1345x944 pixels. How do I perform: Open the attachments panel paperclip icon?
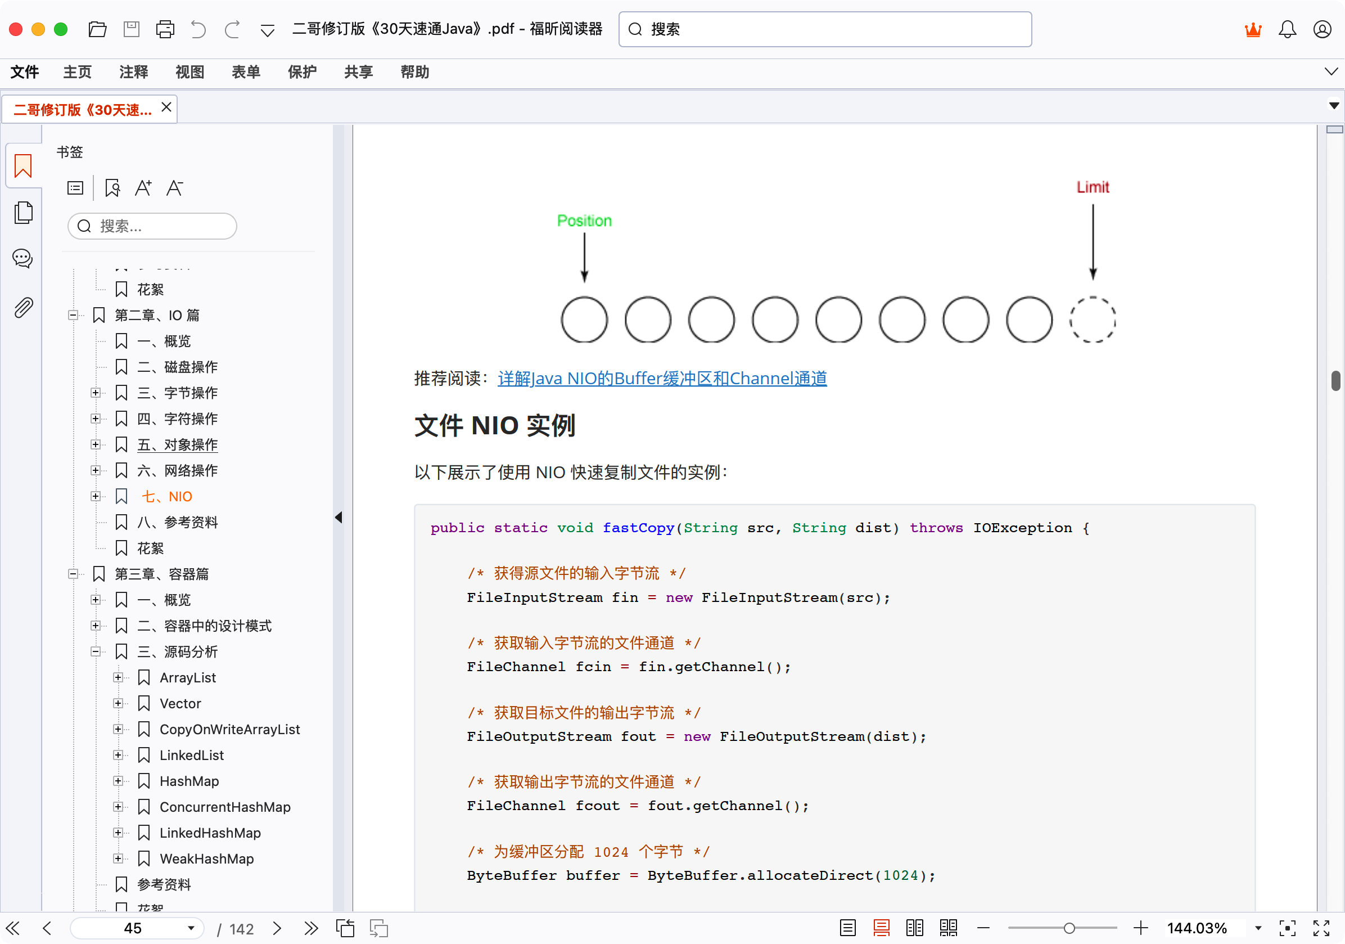tap(23, 307)
